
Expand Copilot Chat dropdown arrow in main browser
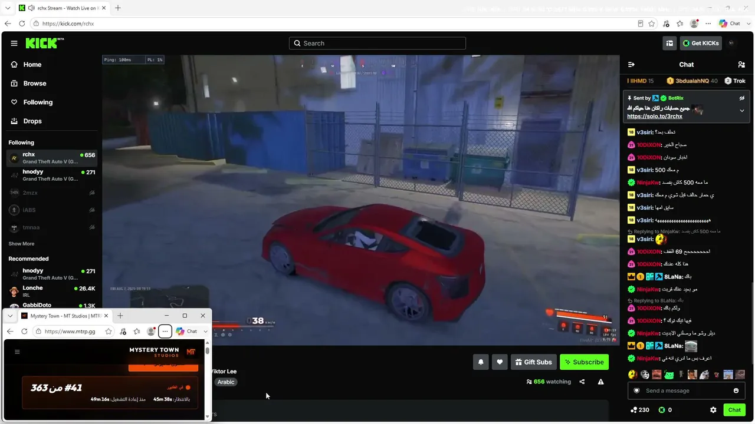pos(749,24)
